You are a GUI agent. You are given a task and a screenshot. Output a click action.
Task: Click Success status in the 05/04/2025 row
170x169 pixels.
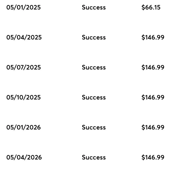tap(94, 37)
